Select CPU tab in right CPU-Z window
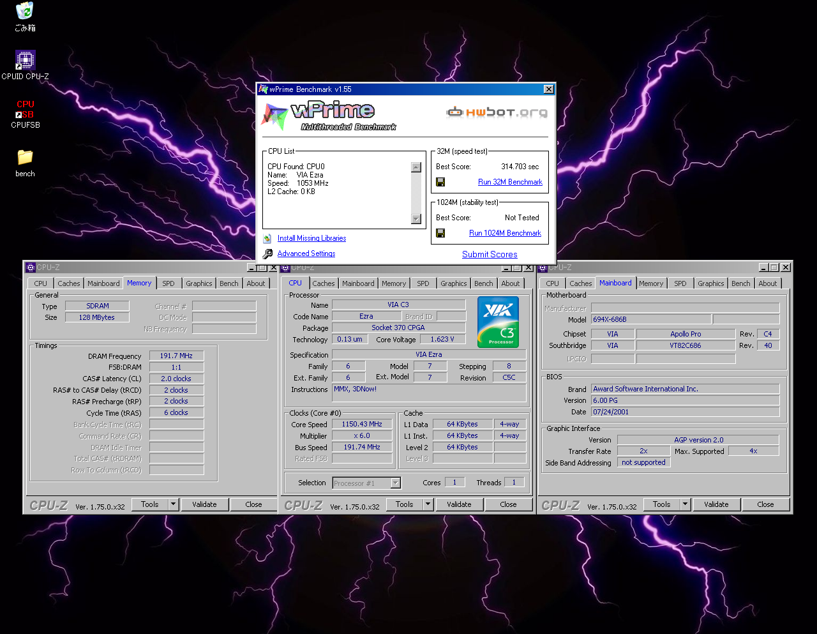Viewport: 817px width, 634px height. click(553, 283)
